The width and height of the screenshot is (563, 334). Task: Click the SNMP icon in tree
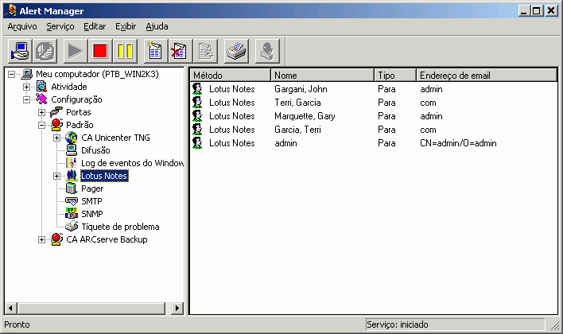pyautogui.click(x=72, y=214)
